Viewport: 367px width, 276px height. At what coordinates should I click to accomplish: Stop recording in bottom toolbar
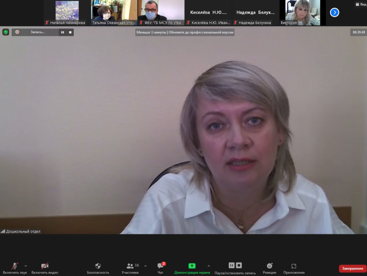pos(239,265)
